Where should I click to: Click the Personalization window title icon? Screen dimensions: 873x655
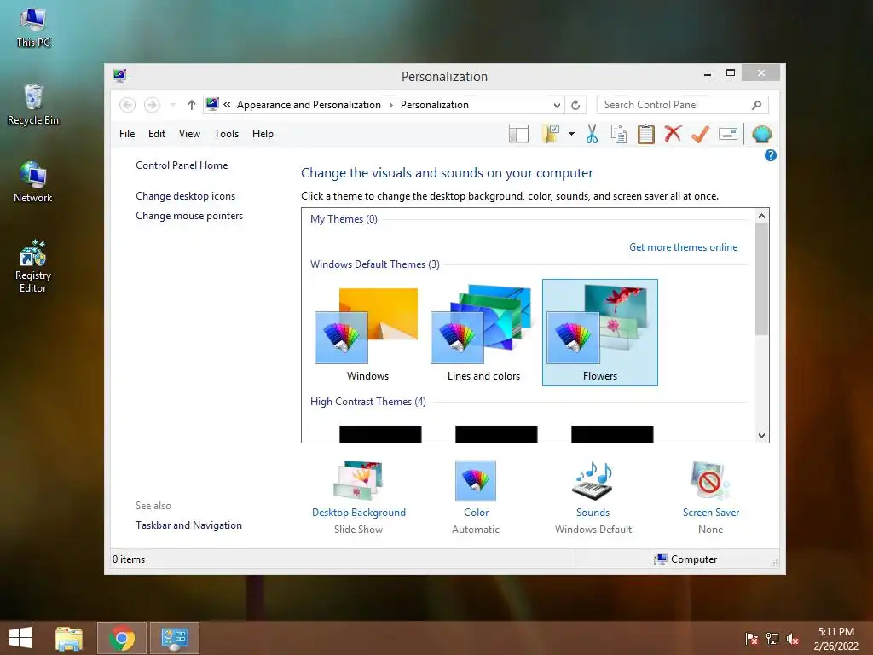click(x=119, y=76)
